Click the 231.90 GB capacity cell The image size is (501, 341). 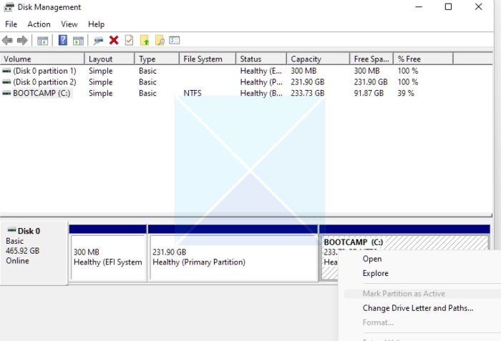point(307,82)
